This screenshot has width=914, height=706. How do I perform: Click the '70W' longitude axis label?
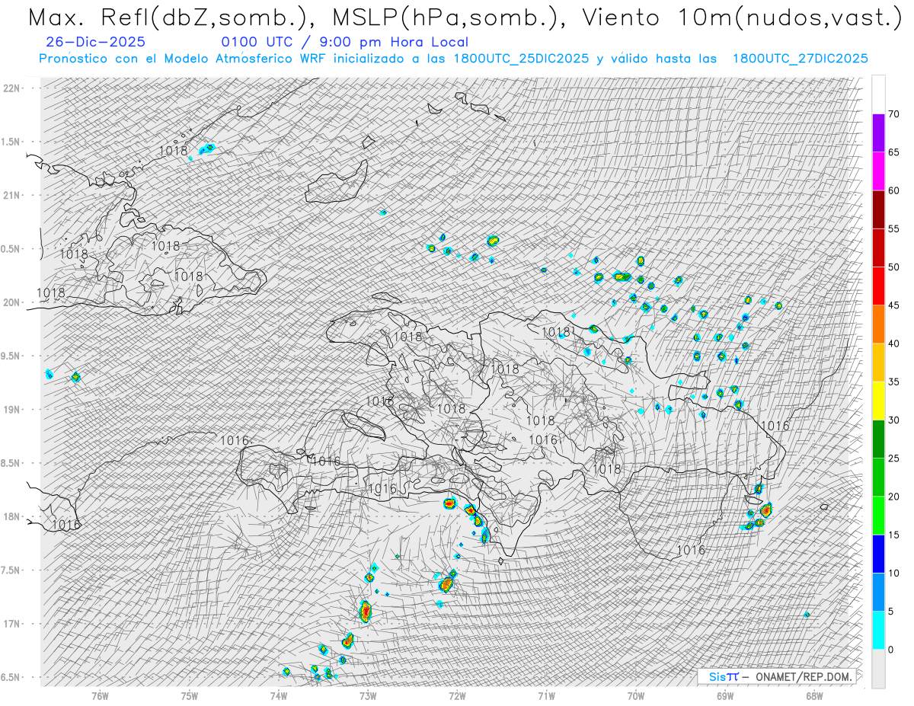(636, 695)
